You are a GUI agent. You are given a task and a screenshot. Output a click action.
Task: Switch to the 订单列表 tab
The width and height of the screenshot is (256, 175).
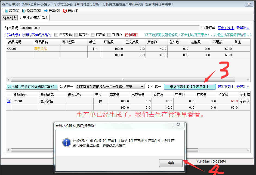10,18
